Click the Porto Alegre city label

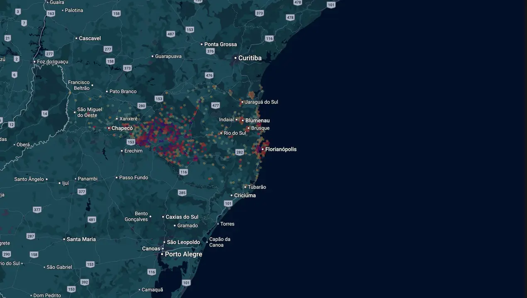pos(183,254)
